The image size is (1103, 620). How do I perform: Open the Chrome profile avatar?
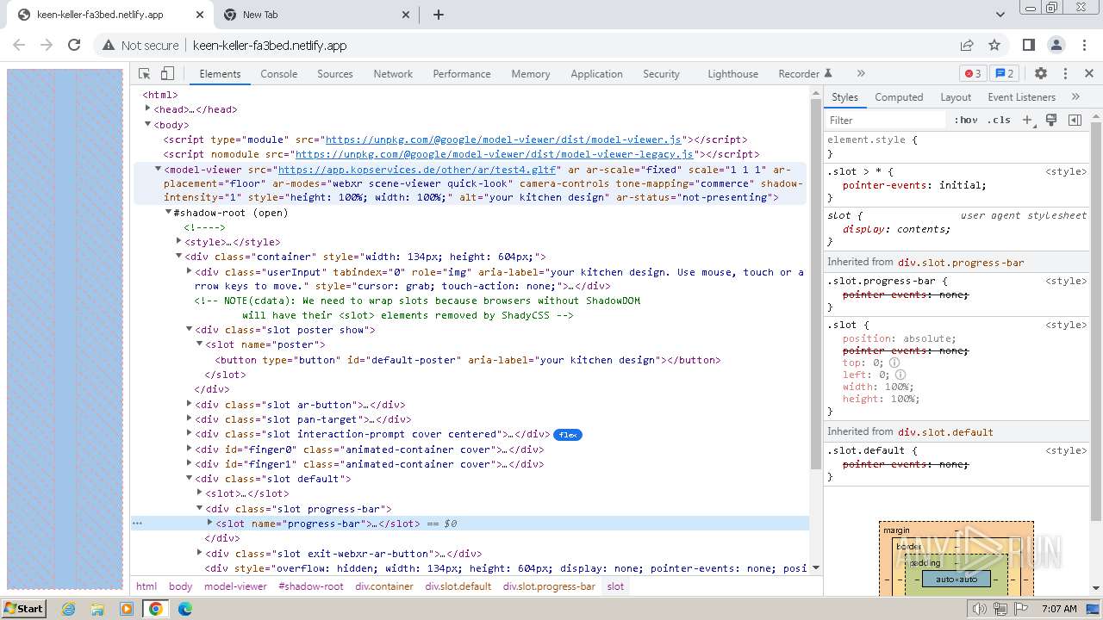(1056, 45)
